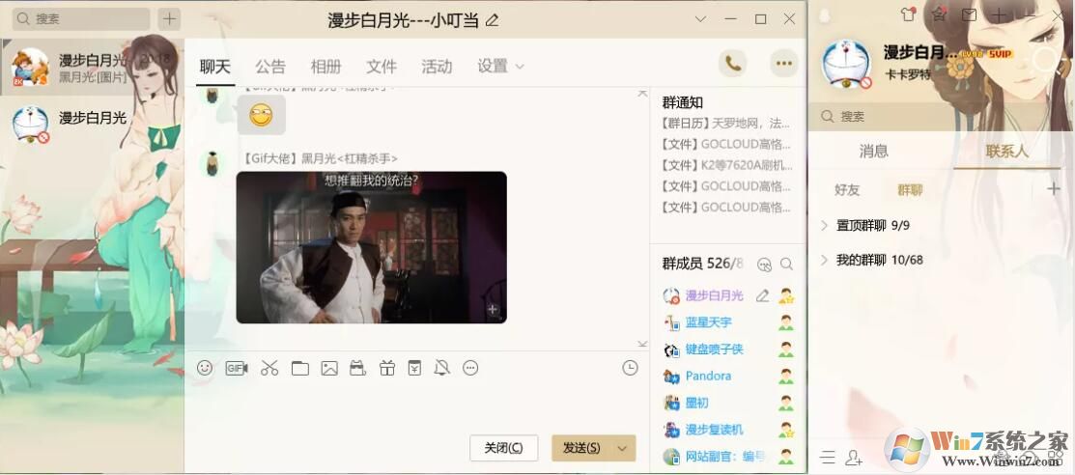Open the 文件 tab
Viewport: 1075px width, 475px height.
click(x=382, y=67)
